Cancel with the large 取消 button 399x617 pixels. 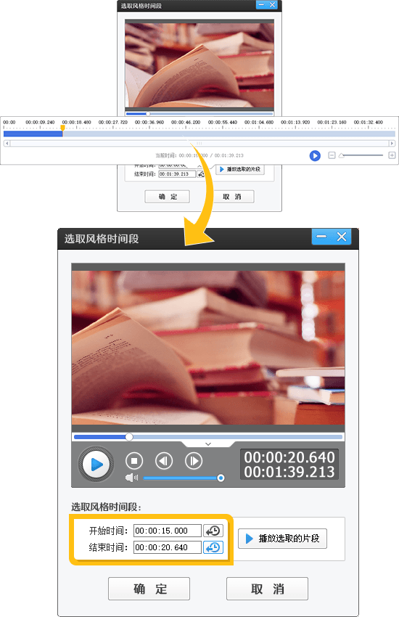pos(267,589)
